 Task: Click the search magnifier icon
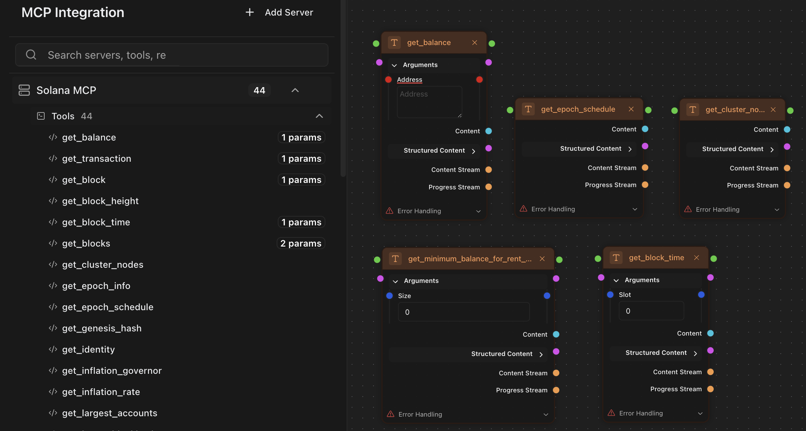click(31, 55)
